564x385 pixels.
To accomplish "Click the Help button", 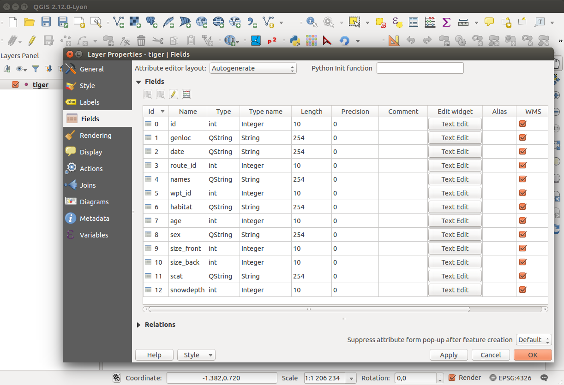I will [x=154, y=355].
